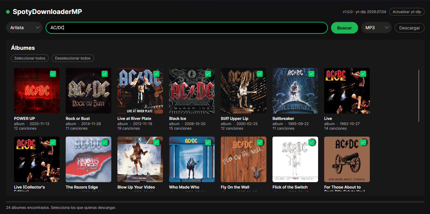The height and width of the screenshot is (214, 430).
Task: Select The Razors Edge cover art
Action: click(x=88, y=159)
